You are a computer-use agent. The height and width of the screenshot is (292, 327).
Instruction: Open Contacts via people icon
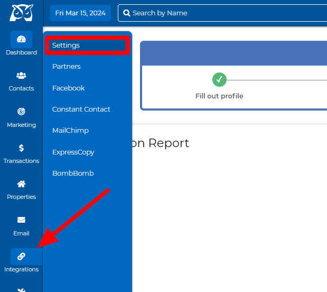tap(21, 76)
